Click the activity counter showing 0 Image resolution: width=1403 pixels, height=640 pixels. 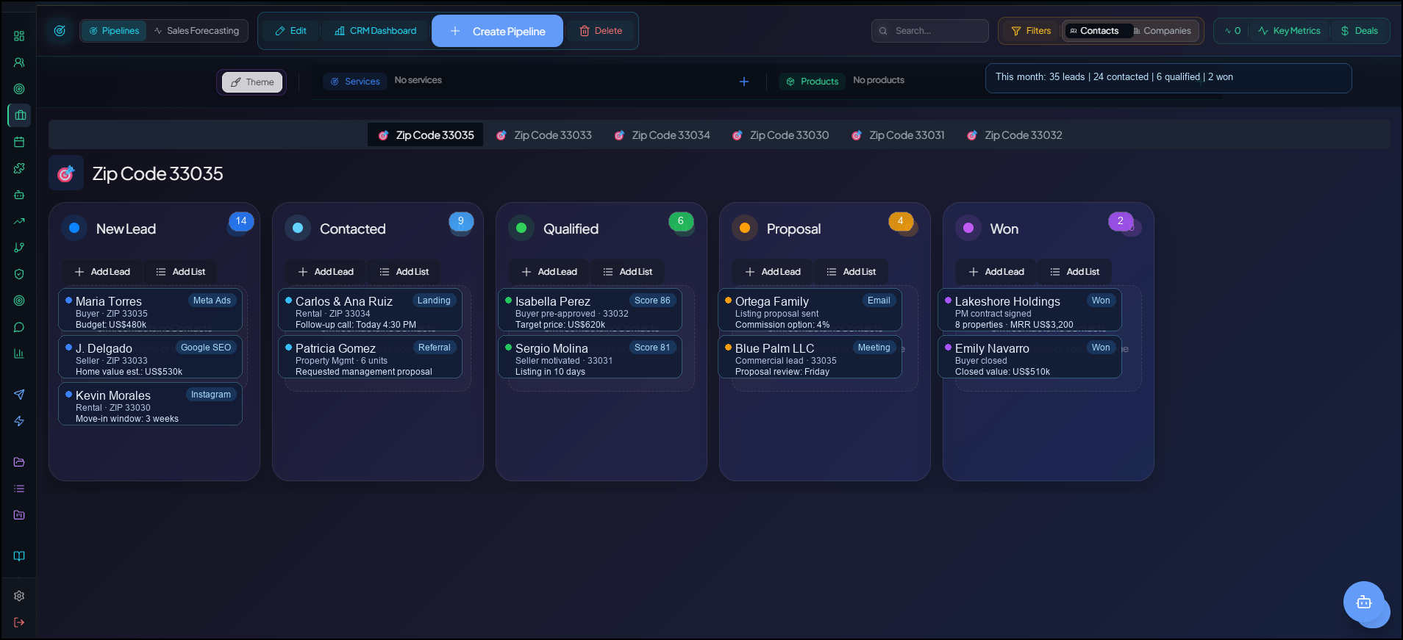point(1233,31)
